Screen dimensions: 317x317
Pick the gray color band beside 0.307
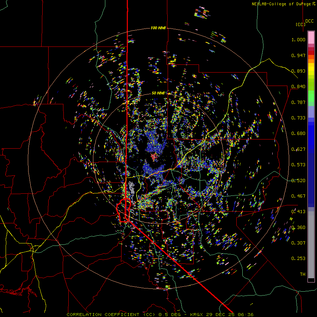311,245
